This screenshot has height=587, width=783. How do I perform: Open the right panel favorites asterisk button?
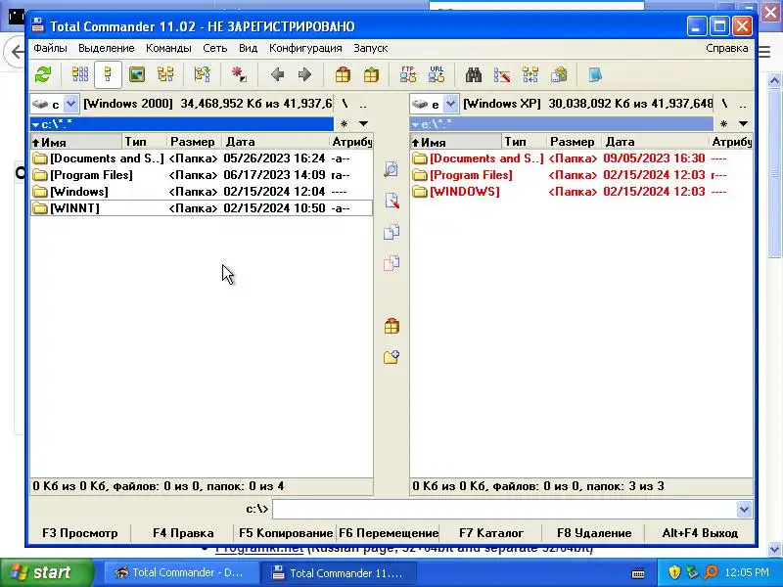pyautogui.click(x=723, y=124)
